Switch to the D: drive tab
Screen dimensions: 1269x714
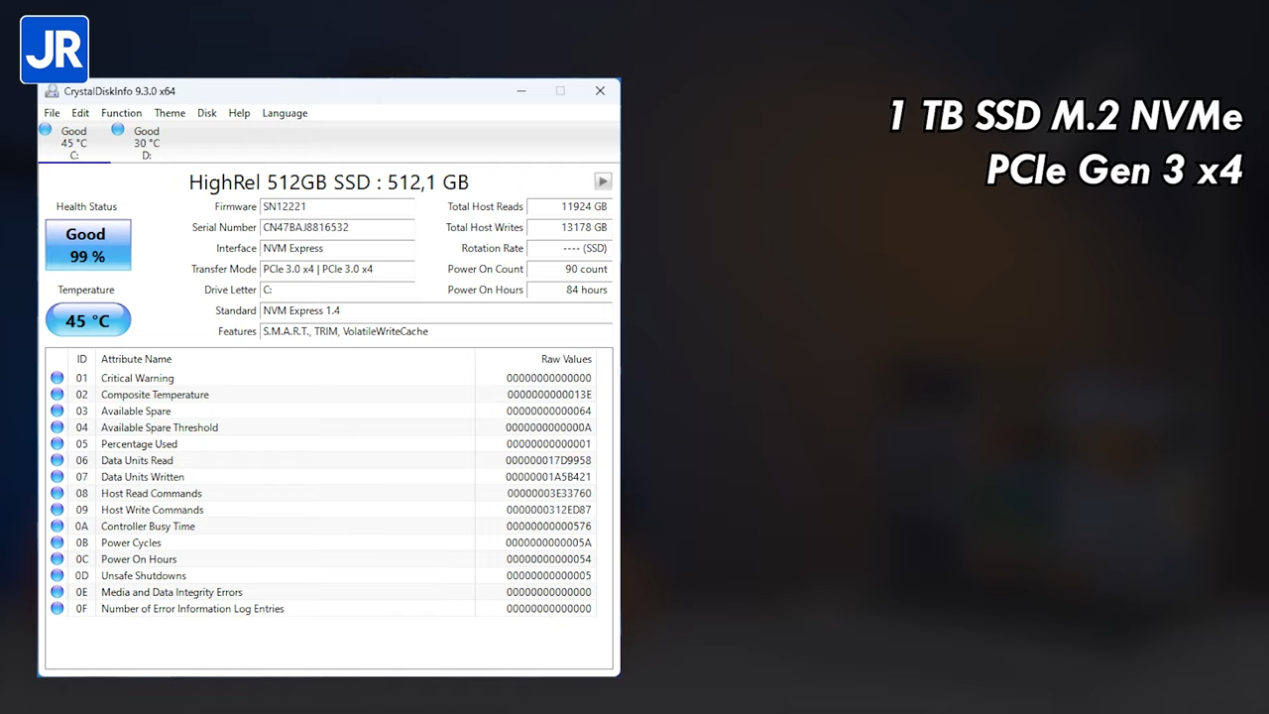pyautogui.click(x=146, y=143)
